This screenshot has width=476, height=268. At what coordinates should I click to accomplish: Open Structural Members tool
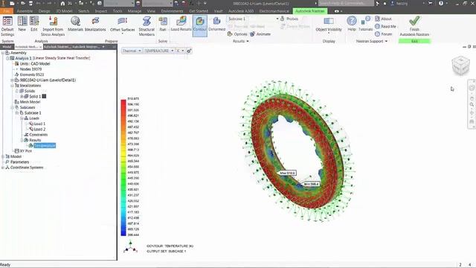pyautogui.click(x=147, y=26)
